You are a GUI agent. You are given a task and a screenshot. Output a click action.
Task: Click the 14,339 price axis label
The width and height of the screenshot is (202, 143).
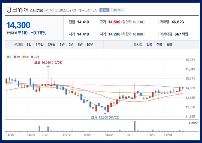190,88
